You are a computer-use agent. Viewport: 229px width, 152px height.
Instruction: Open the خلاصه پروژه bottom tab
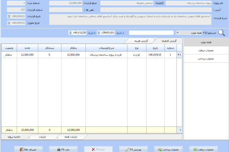click(14, 137)
